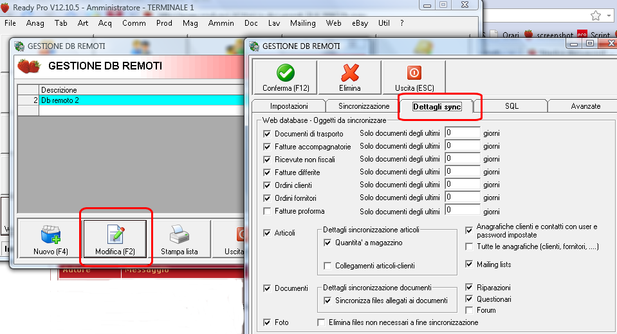Click the Orari bookmark in browser
617x334 pixels.
[505, 35]
